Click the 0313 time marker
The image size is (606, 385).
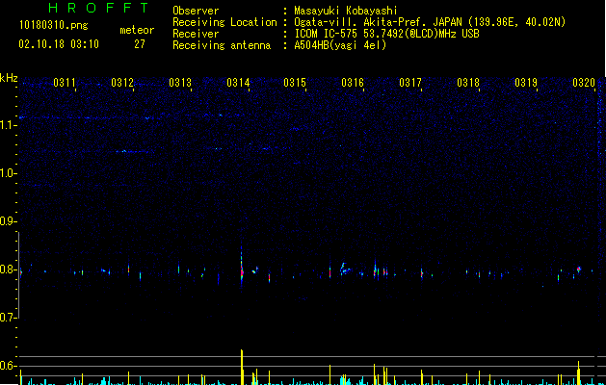point(180,83)
